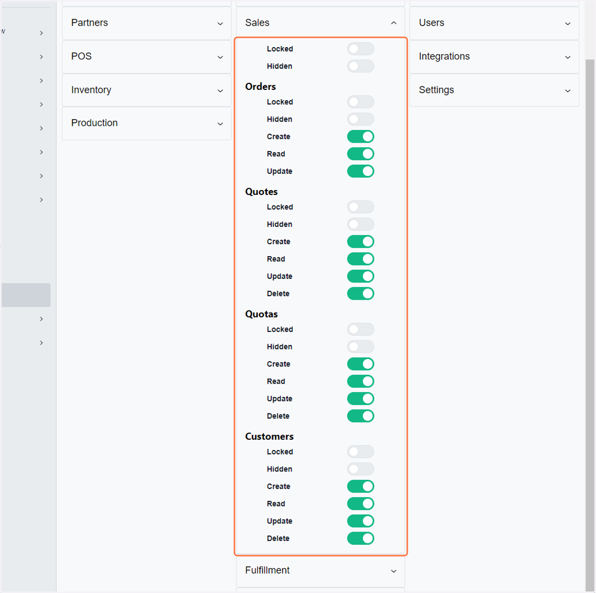Screen dimensions: 596x593
Task: Disable Update permission for Orders
Action: tap(361, 172)
